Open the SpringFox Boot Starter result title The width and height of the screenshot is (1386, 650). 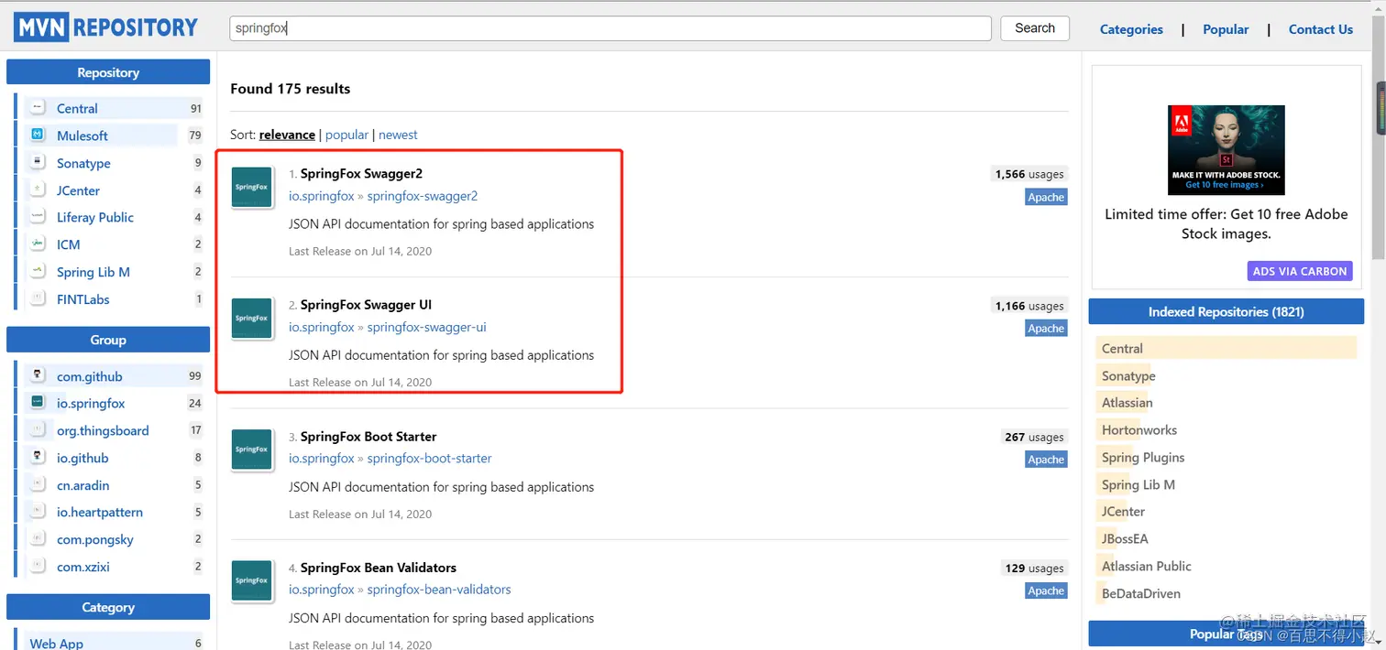[x=368, y=437]
